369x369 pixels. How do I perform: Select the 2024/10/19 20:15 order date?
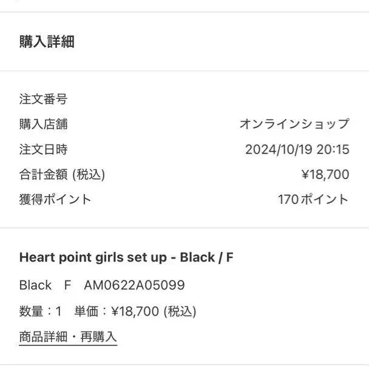pyautogui.click(x=297, y=150)
